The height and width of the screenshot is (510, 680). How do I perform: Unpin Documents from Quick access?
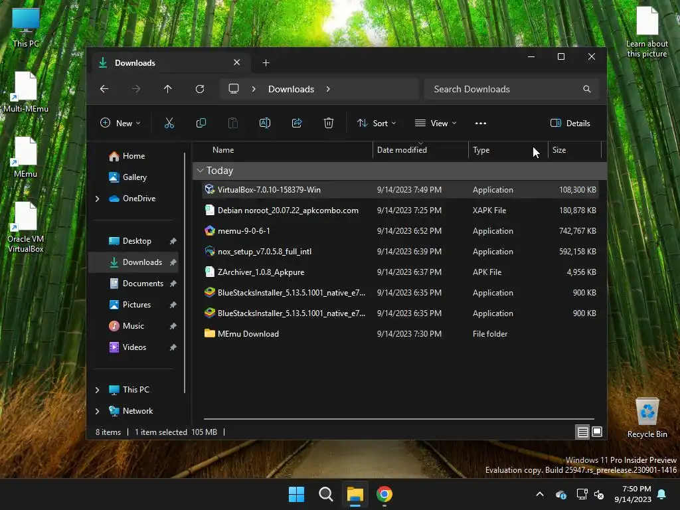173,283
